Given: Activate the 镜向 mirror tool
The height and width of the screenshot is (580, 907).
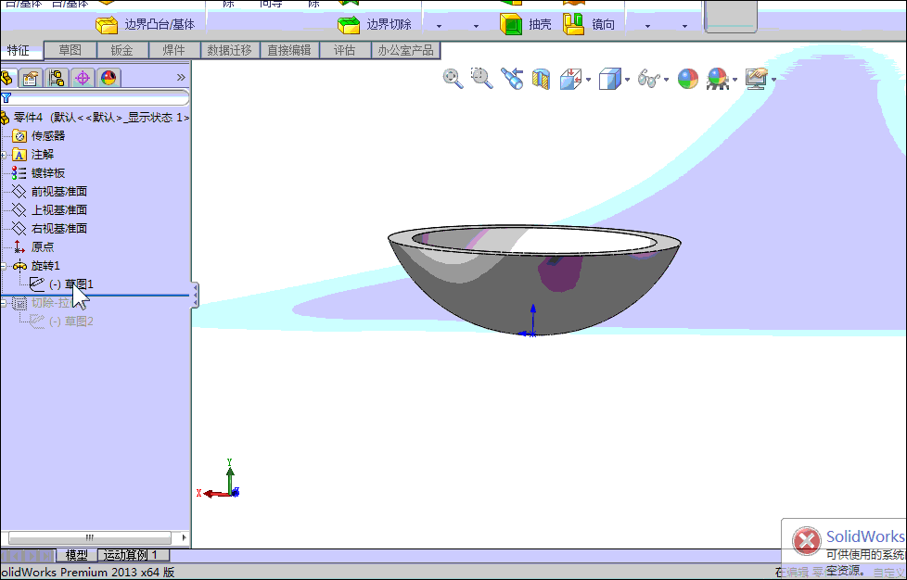Looking at the screenshot, I should click(589, 24).
